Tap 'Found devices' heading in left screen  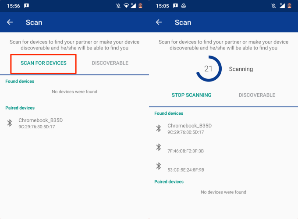(x=20, y=81)
